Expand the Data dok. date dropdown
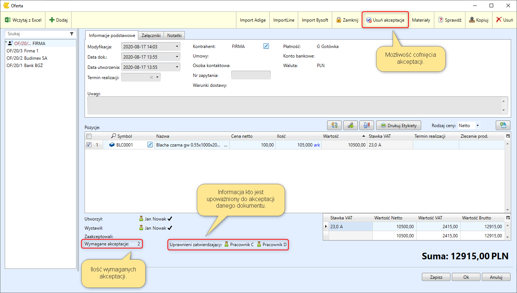Image resolution: width=517 pixels, height=293 pixels. [177, 57]
